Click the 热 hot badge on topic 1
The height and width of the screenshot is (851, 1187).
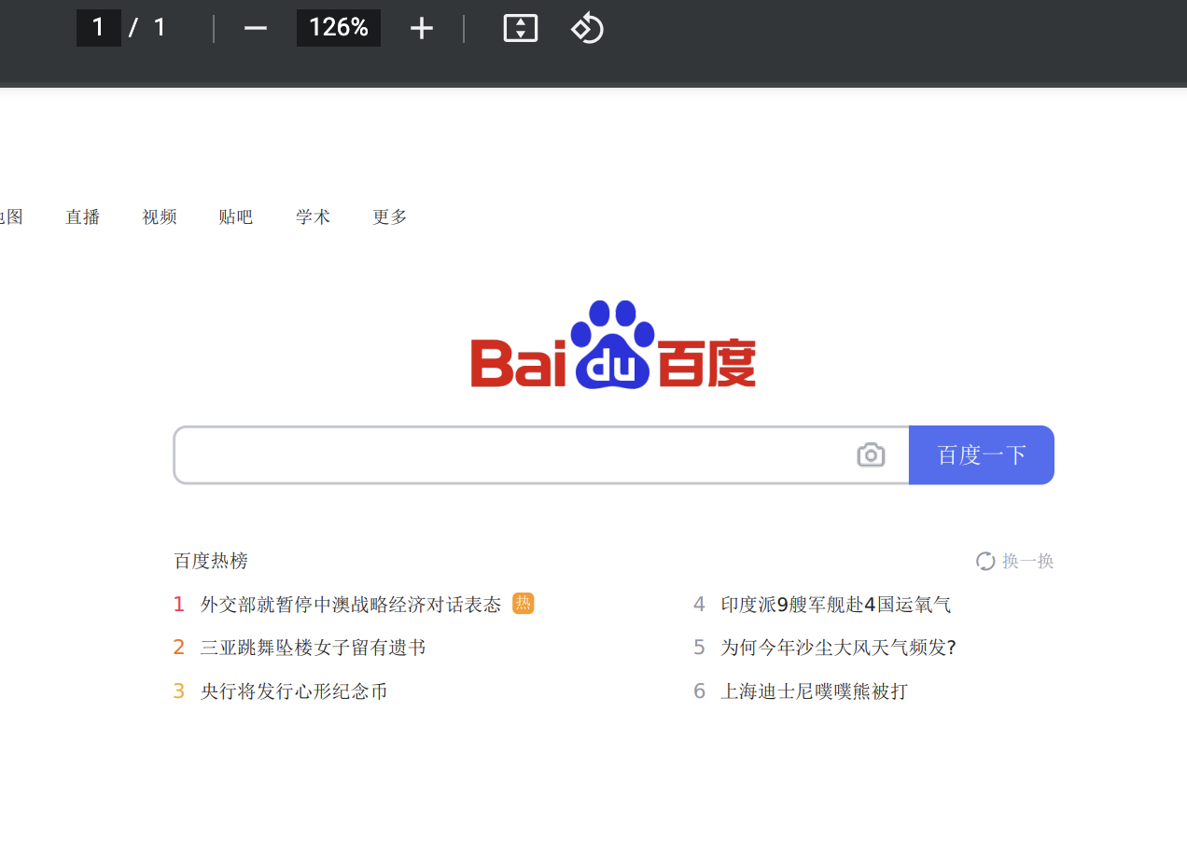pyautogui.click(x=523, y=604)
